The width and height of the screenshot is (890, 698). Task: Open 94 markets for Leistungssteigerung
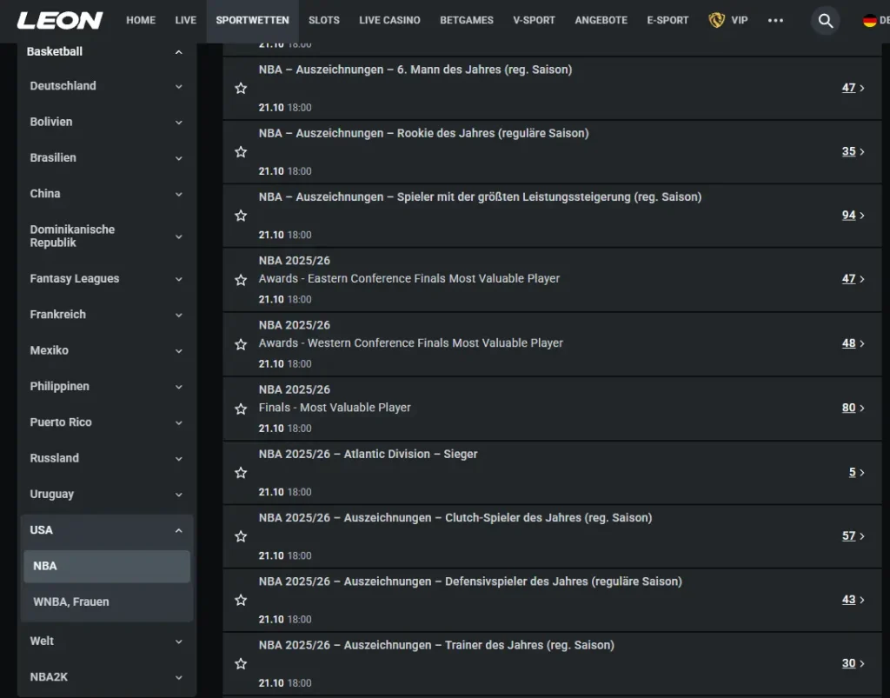click(x=853, y=215)
